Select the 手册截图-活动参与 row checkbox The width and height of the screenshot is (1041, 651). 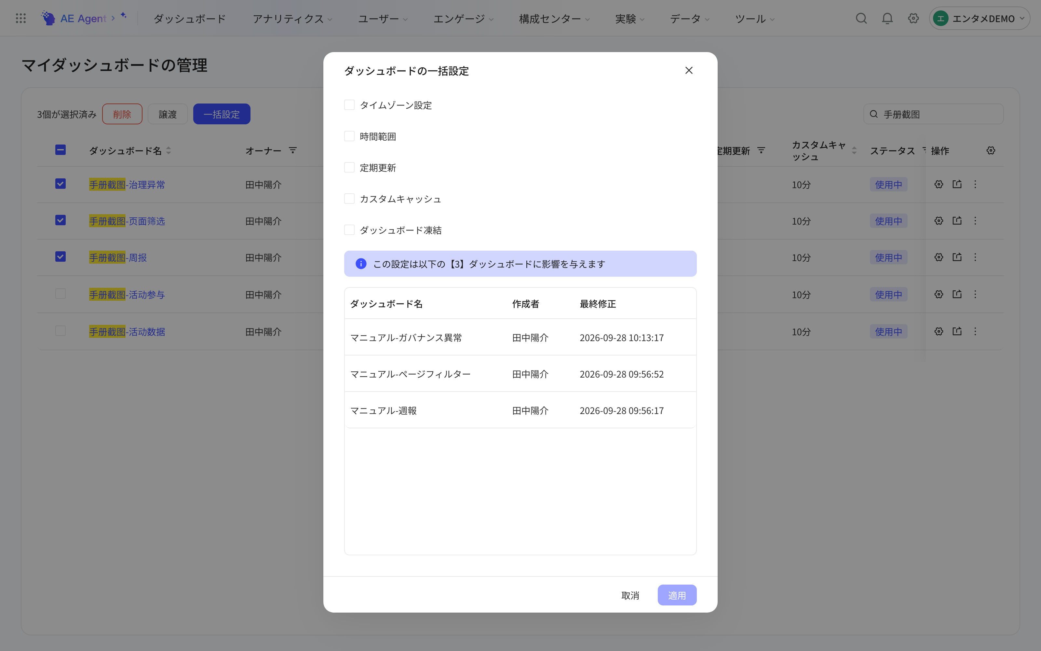click(60, 294)
